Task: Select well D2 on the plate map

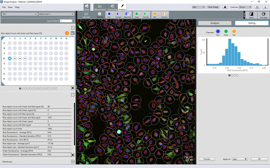Action: point(15,59)
